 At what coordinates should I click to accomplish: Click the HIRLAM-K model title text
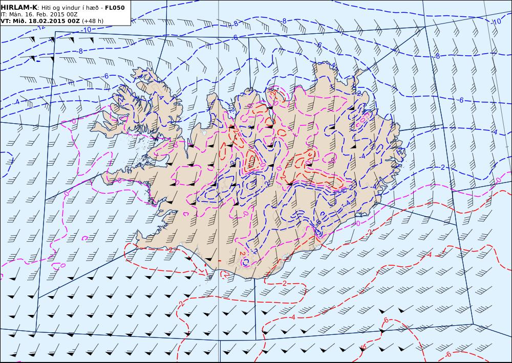19,8
